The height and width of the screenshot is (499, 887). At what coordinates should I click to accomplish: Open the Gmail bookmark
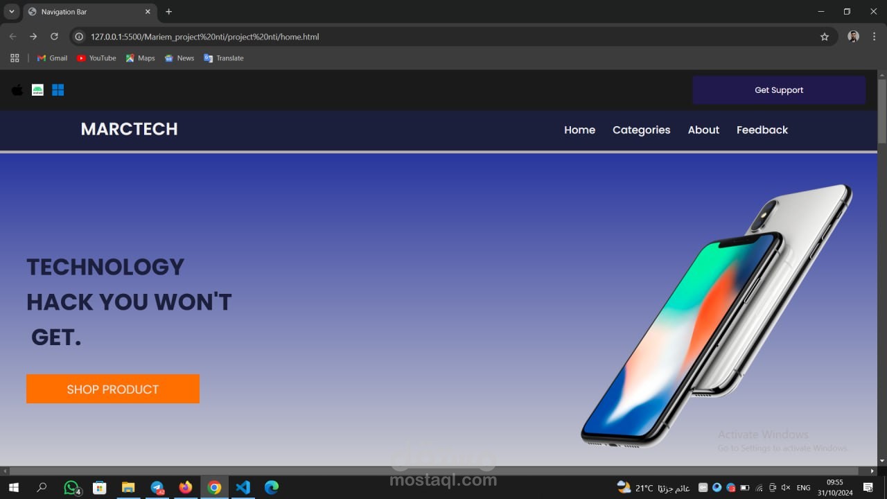pyautogui.click(x=52, y=58)
